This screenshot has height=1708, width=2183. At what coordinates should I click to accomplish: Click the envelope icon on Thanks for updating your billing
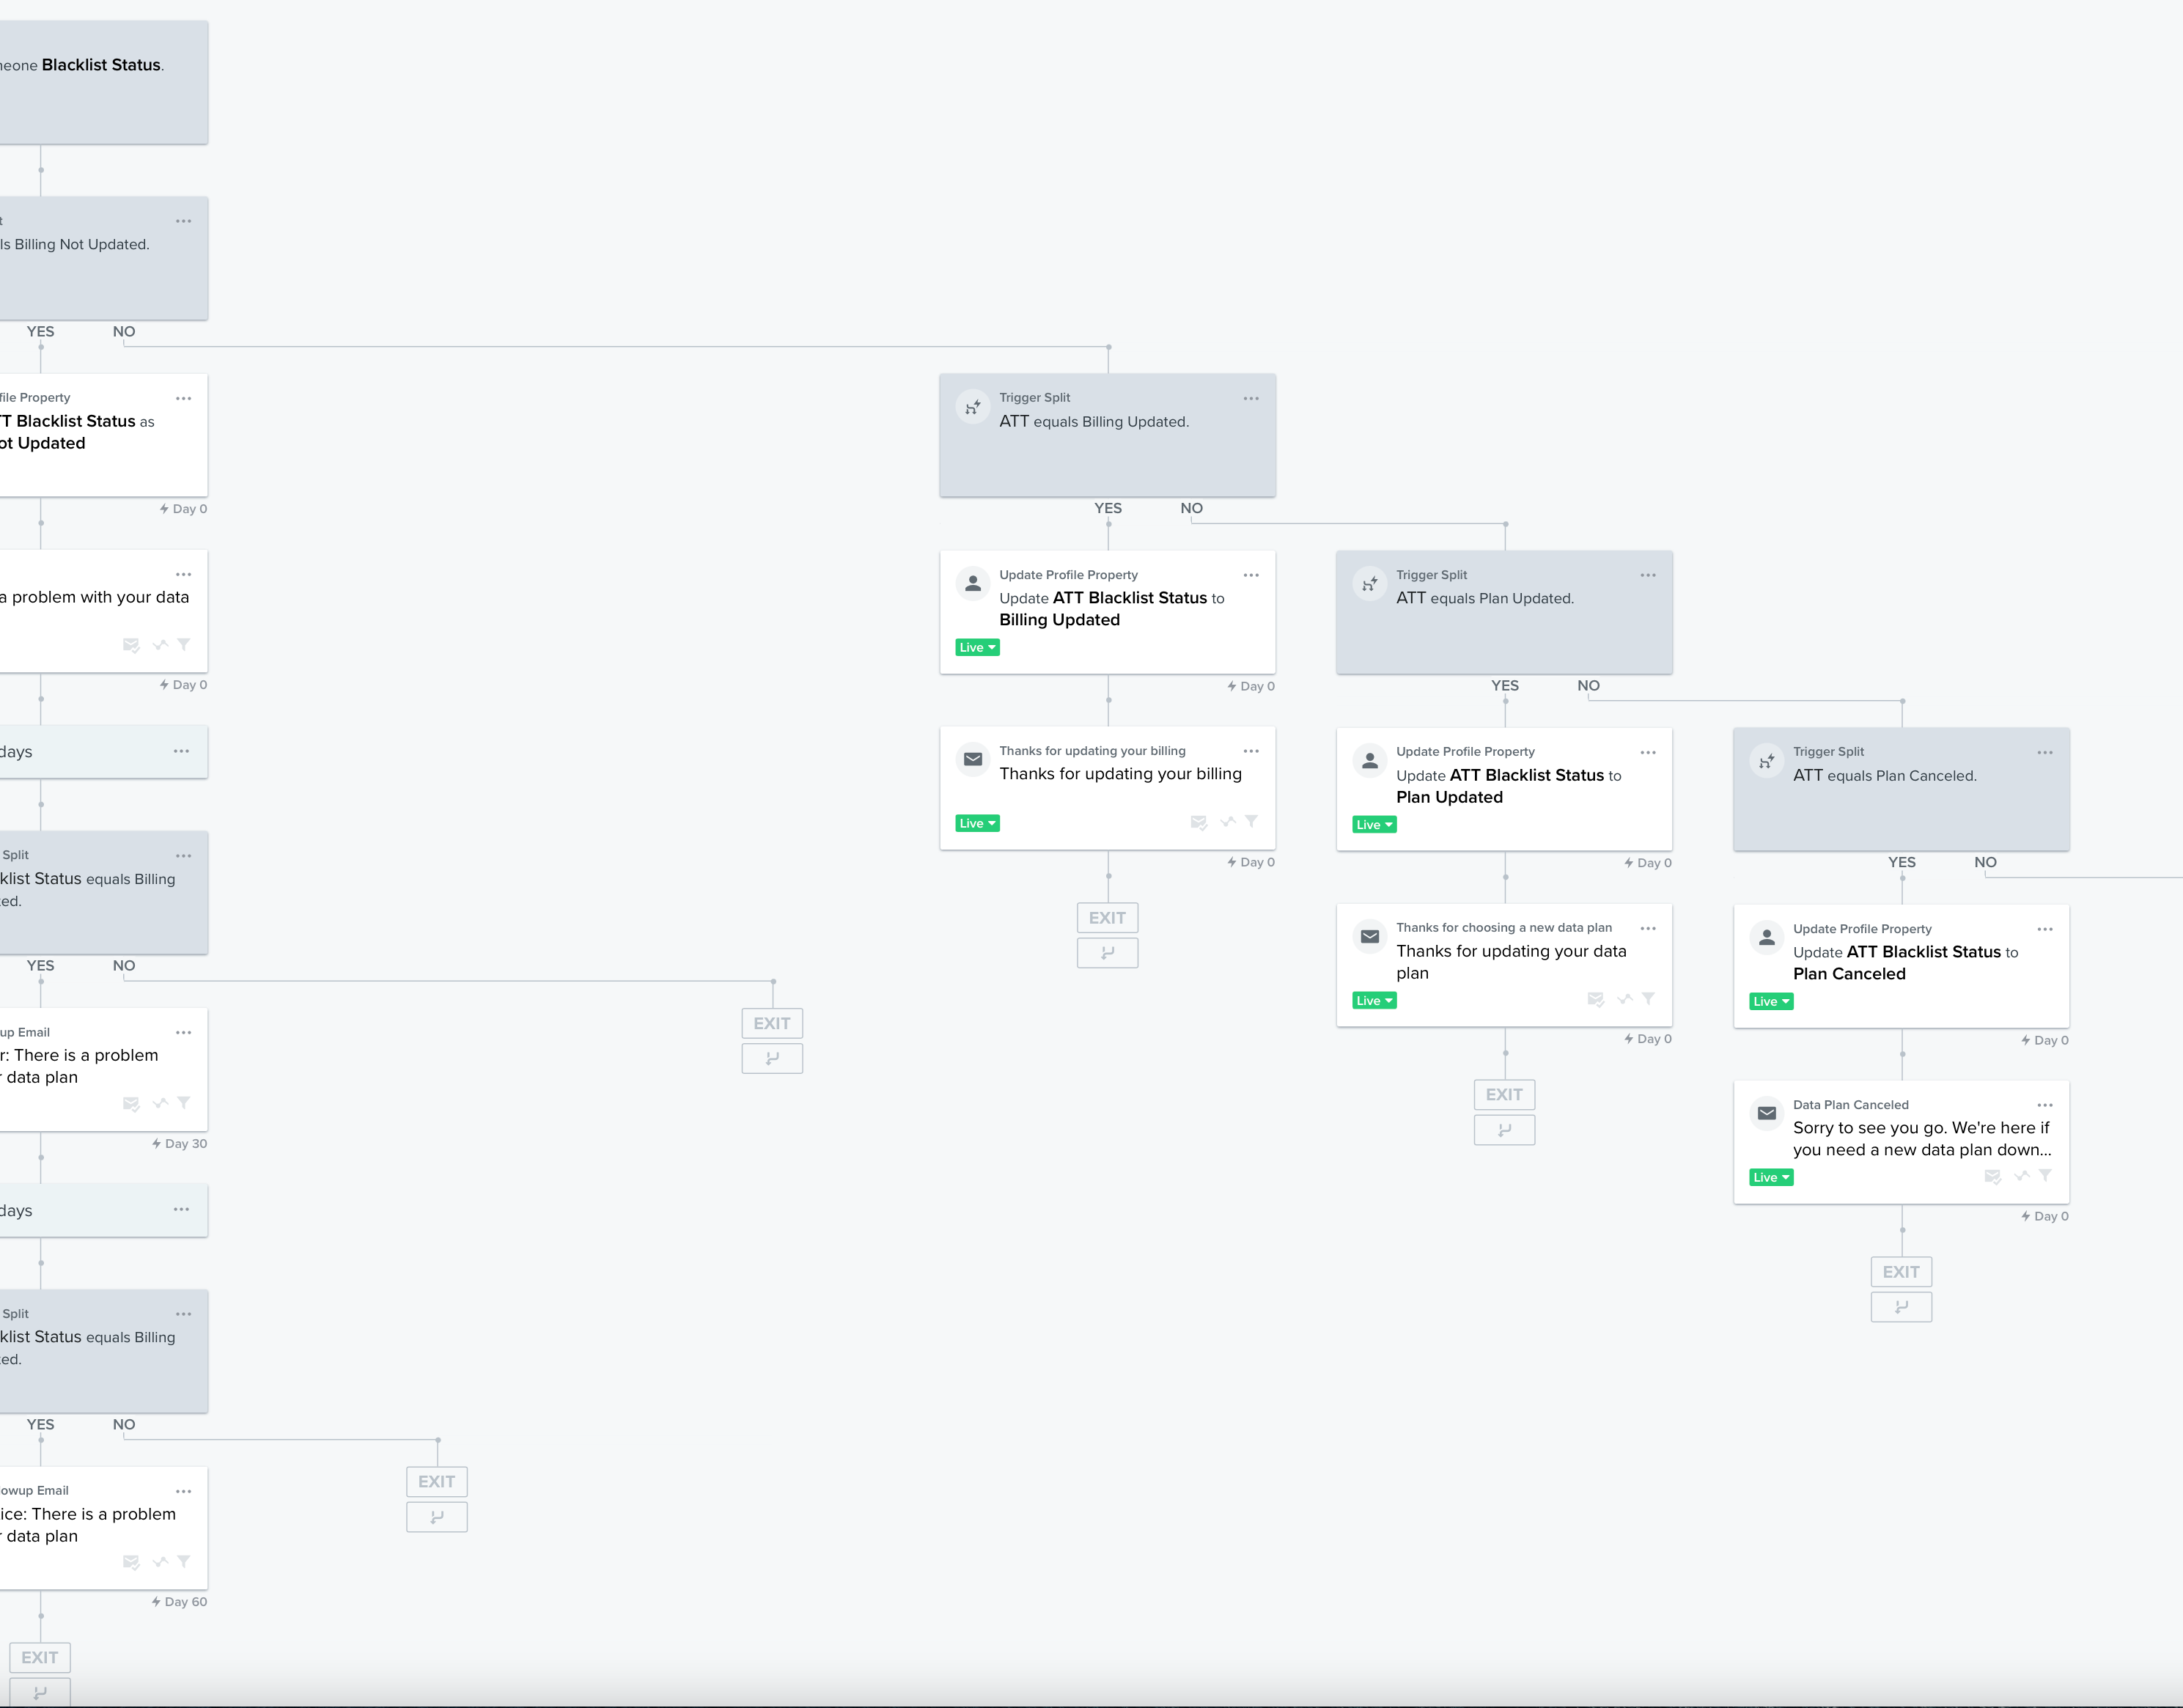click(x=972, y=760)
